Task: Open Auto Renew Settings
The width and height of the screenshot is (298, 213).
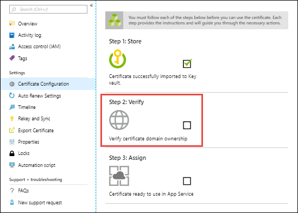Action: (40, 96)
